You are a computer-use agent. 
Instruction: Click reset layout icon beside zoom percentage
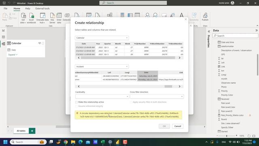(249, 136)
